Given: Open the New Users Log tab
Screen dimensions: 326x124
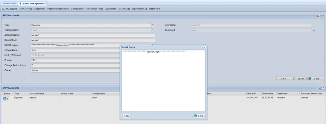Looking at the screenshot, I should tap(139, 9).
